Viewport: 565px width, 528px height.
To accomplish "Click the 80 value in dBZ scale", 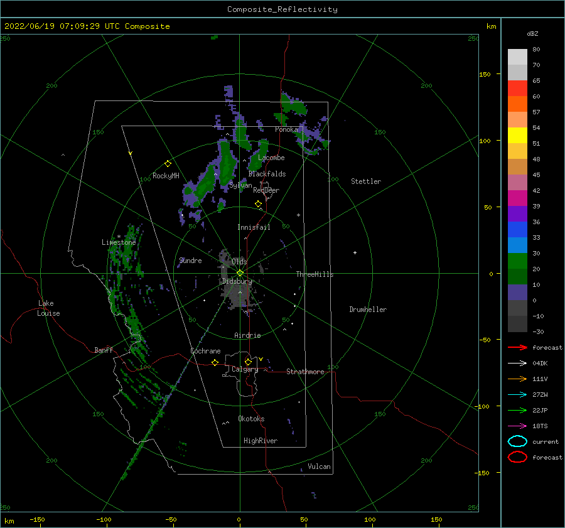I will (536, 50).
